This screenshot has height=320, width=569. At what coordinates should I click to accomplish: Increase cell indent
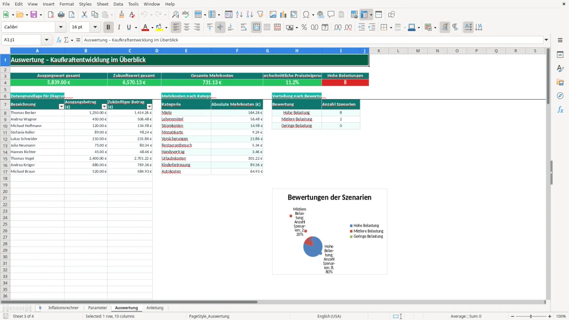coord(362,27)
